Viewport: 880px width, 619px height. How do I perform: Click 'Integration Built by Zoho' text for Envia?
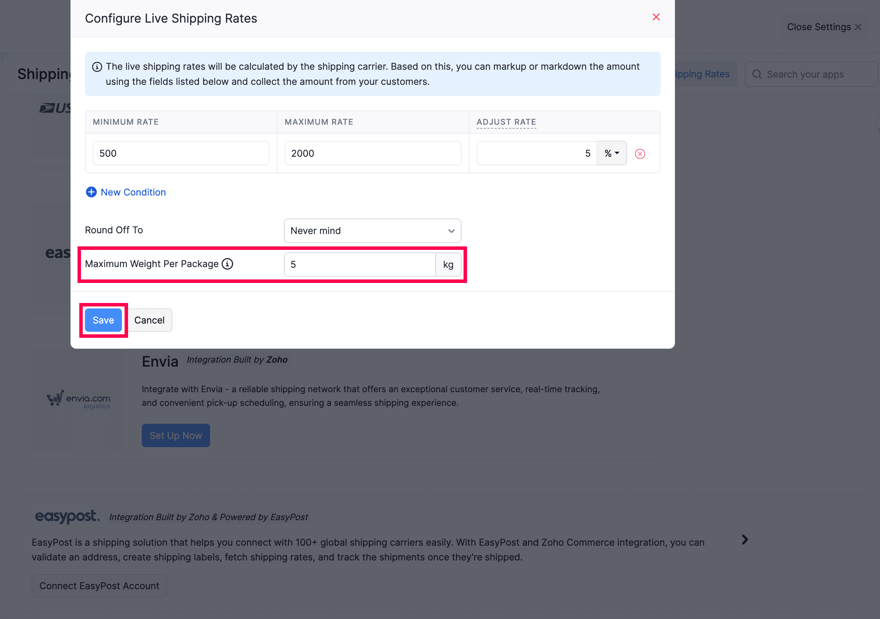point(237,360)
